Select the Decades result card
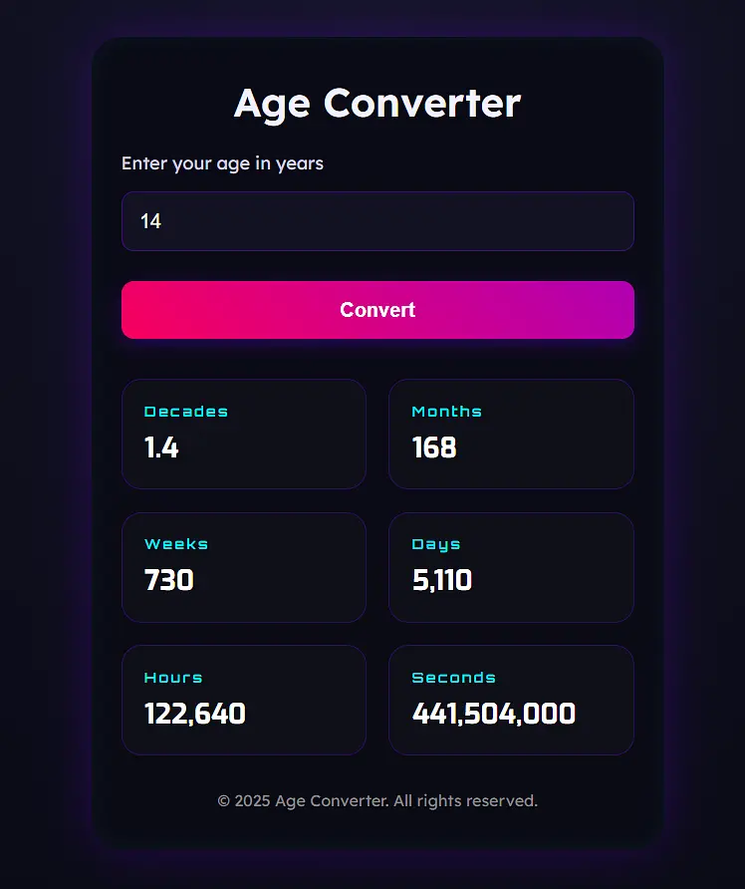The image size is (745, 889). pyautogui.click(x=244, y=434)
